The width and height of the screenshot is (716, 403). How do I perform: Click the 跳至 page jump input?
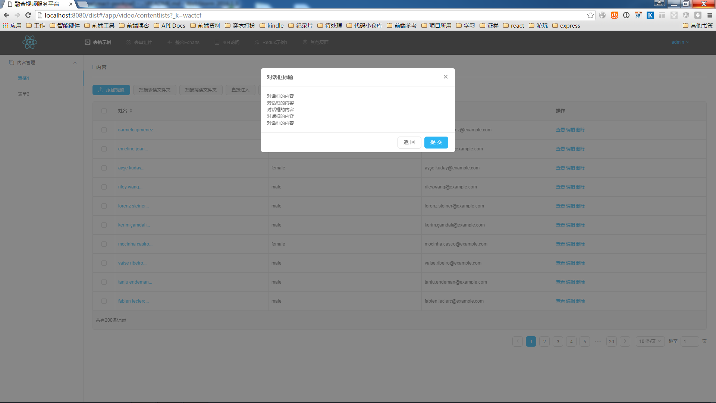coord(690,341)
